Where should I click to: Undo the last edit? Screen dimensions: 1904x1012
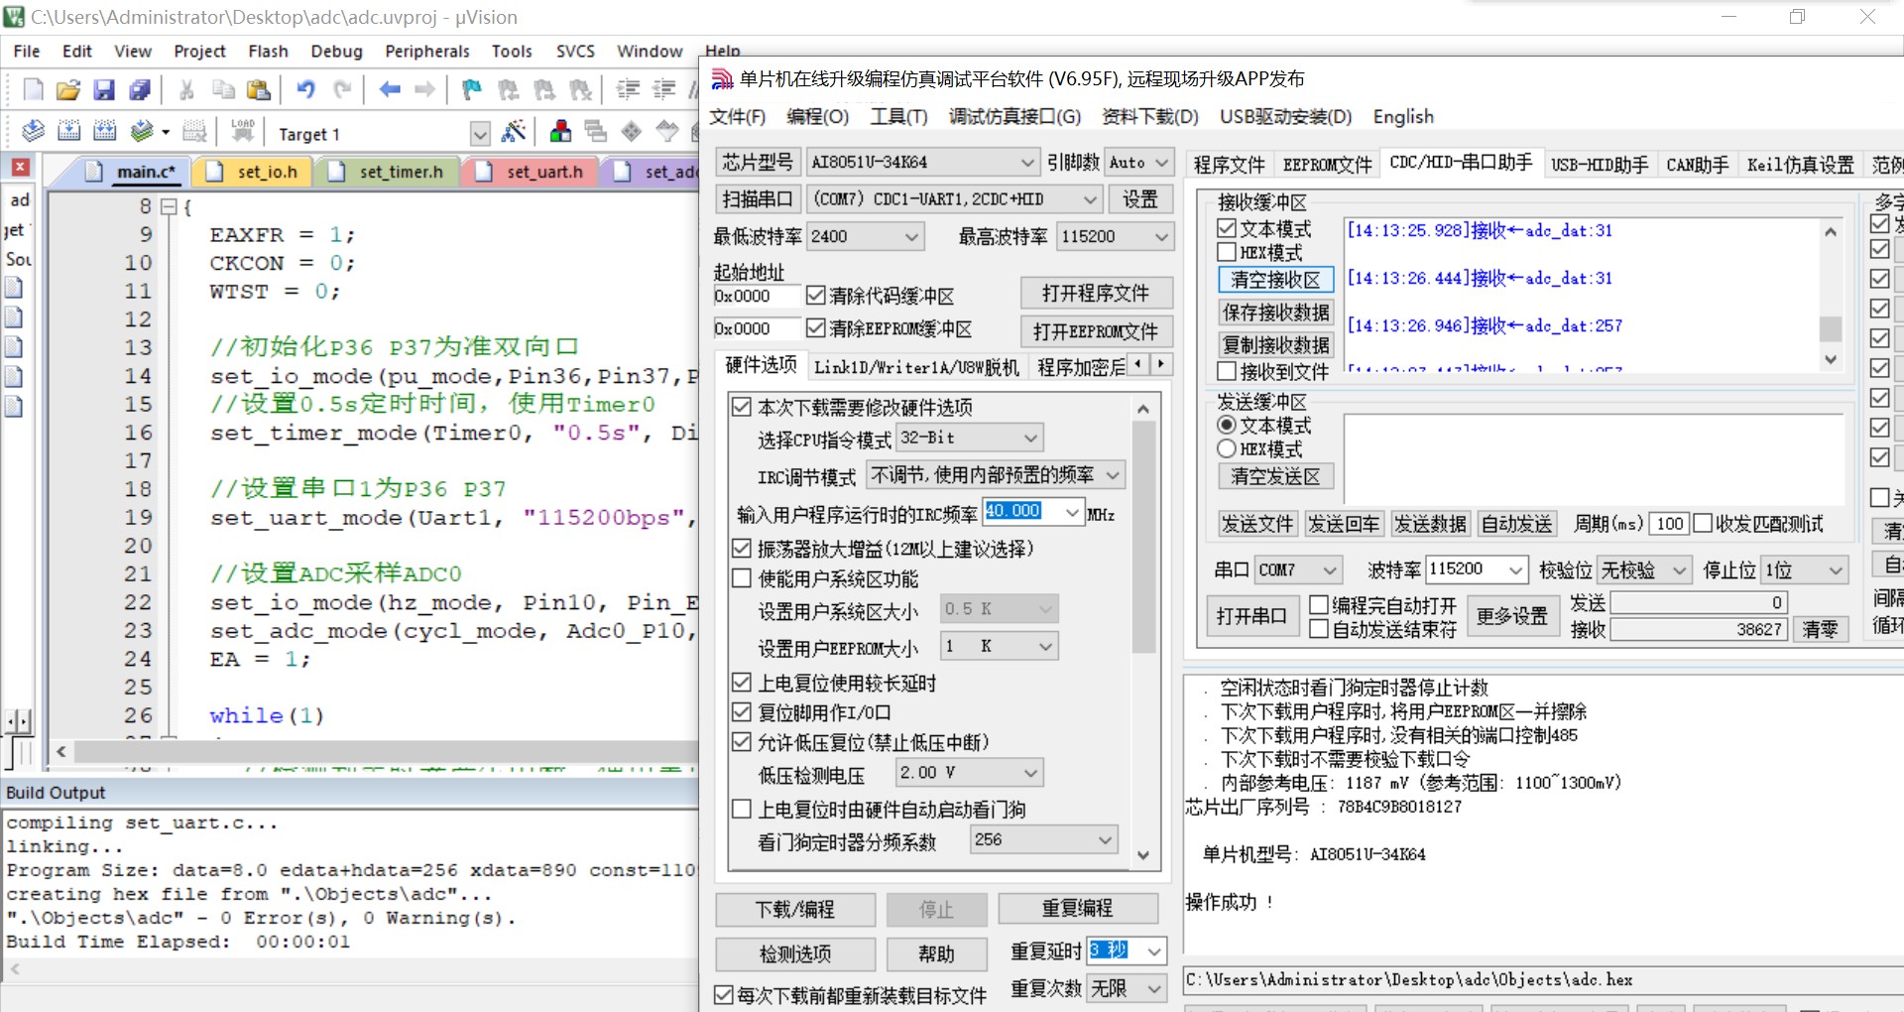305,90
